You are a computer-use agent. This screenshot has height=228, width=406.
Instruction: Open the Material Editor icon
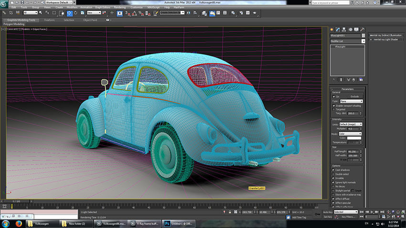[x=233, y=13]
